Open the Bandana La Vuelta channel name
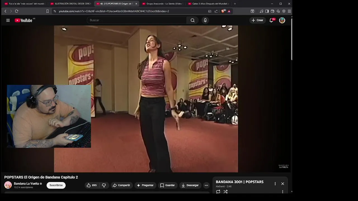 (26, 184)
